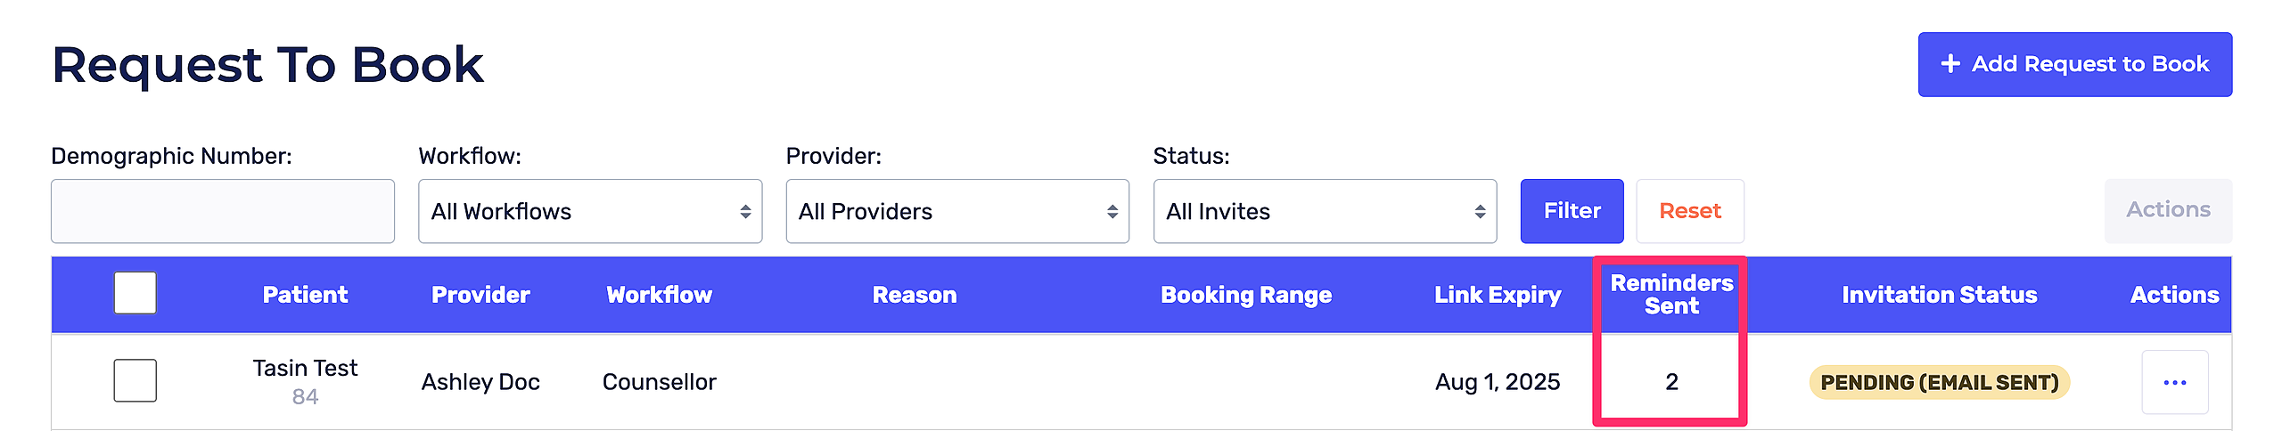Select the Tasin Test row checkbox
Screen dimensions: 2282x431
click(135, 380)
